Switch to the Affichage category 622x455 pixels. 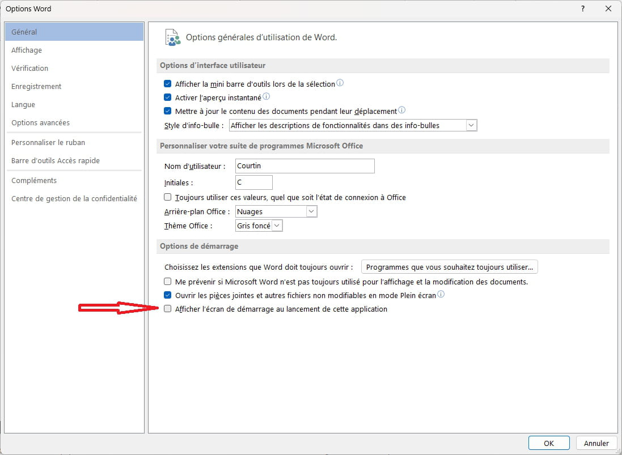pos(74,50)
